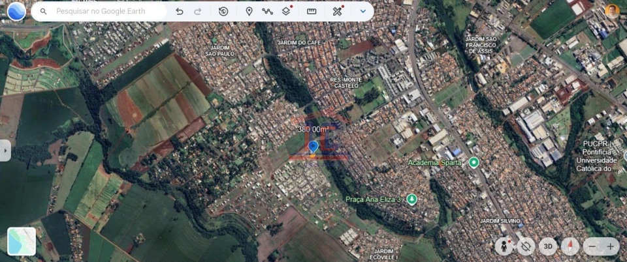Open historical imagery clock tool

point(223,11)
